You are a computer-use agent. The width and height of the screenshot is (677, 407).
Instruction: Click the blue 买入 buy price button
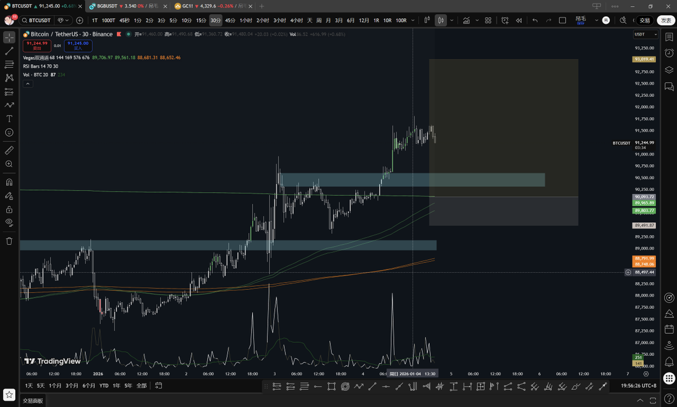(78, 46)
